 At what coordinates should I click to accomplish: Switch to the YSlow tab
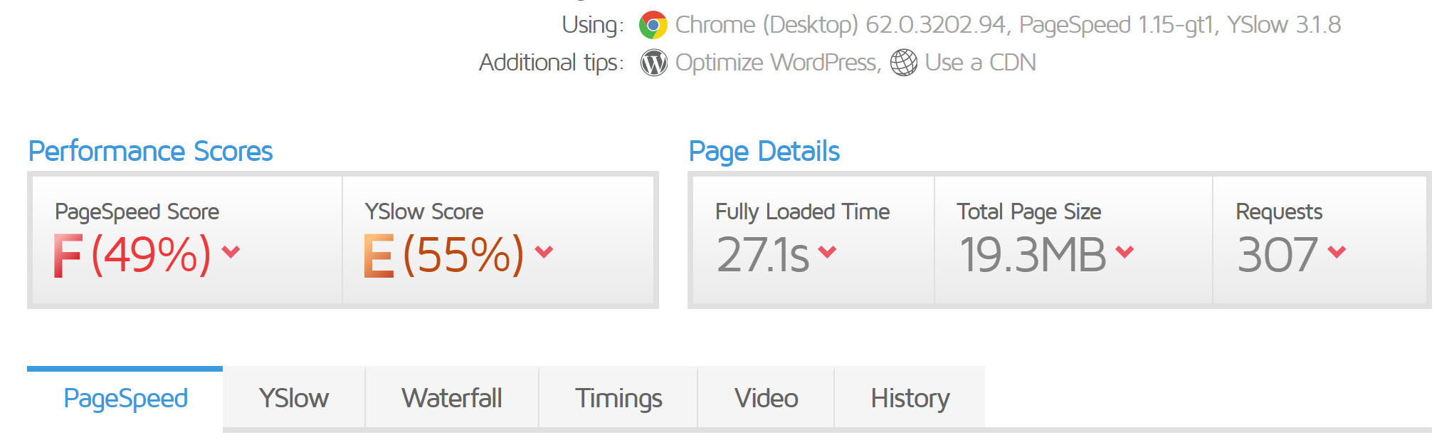pos(293,398)
